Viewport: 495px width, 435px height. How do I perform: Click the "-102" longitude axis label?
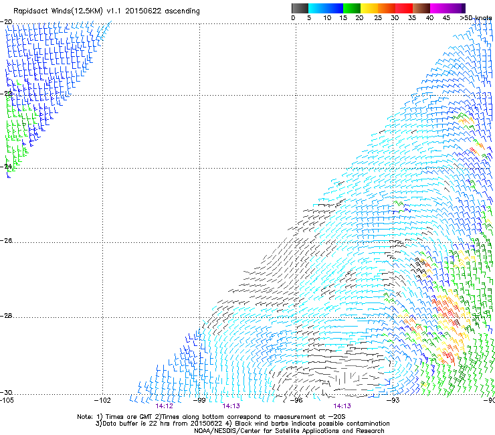coord(102,400)
